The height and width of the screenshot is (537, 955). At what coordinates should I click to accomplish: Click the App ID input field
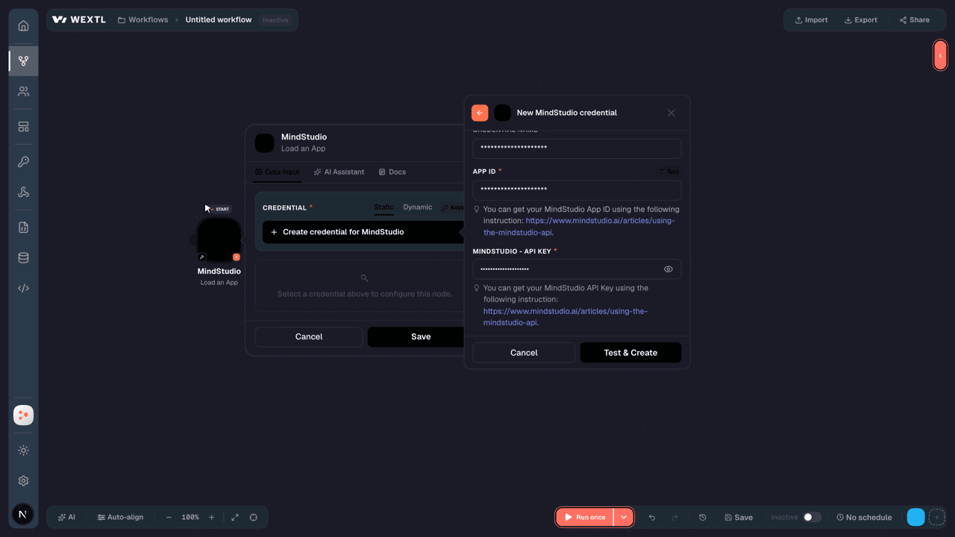click(x=577, y=190)
